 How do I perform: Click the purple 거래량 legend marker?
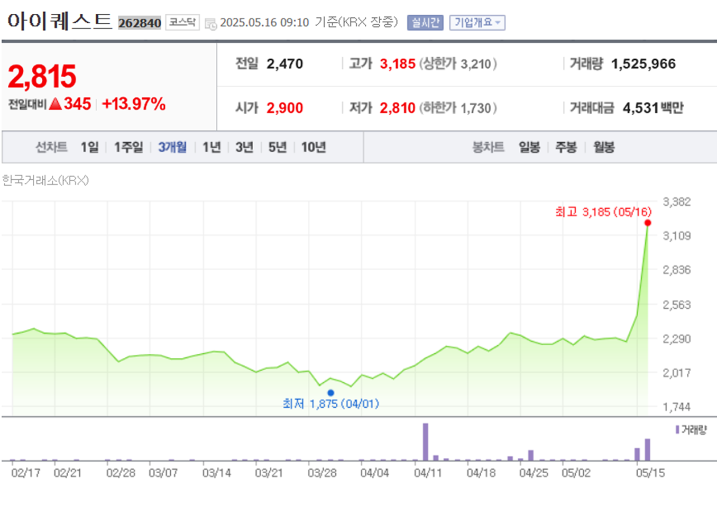[x=677, y=430]
